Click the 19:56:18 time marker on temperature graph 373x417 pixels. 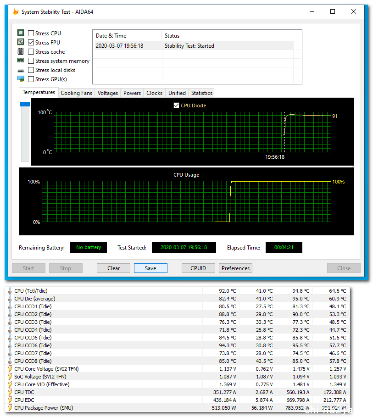click(275, 157)
